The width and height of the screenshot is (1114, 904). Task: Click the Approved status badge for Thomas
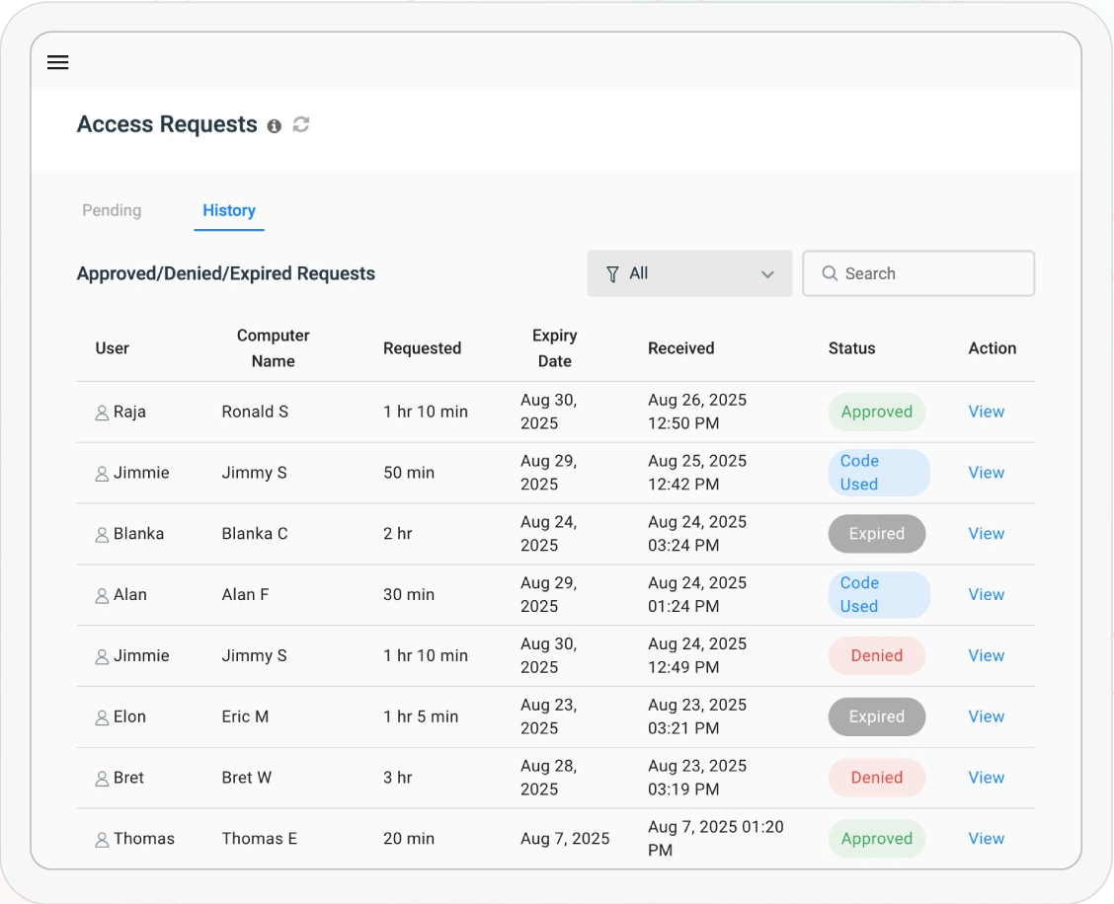[x=876, y=839]
